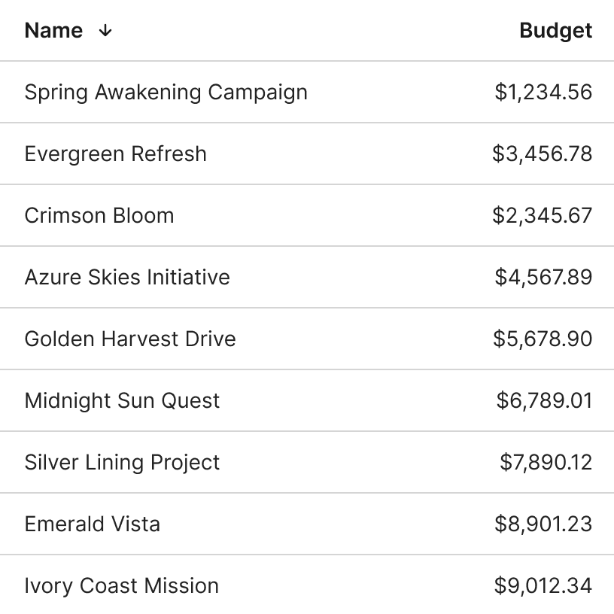
Task: Select the $7,890.12 budget cell
Action: pos(546,463)
